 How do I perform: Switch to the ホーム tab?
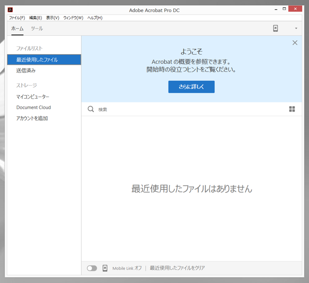(x=17, y=28)
